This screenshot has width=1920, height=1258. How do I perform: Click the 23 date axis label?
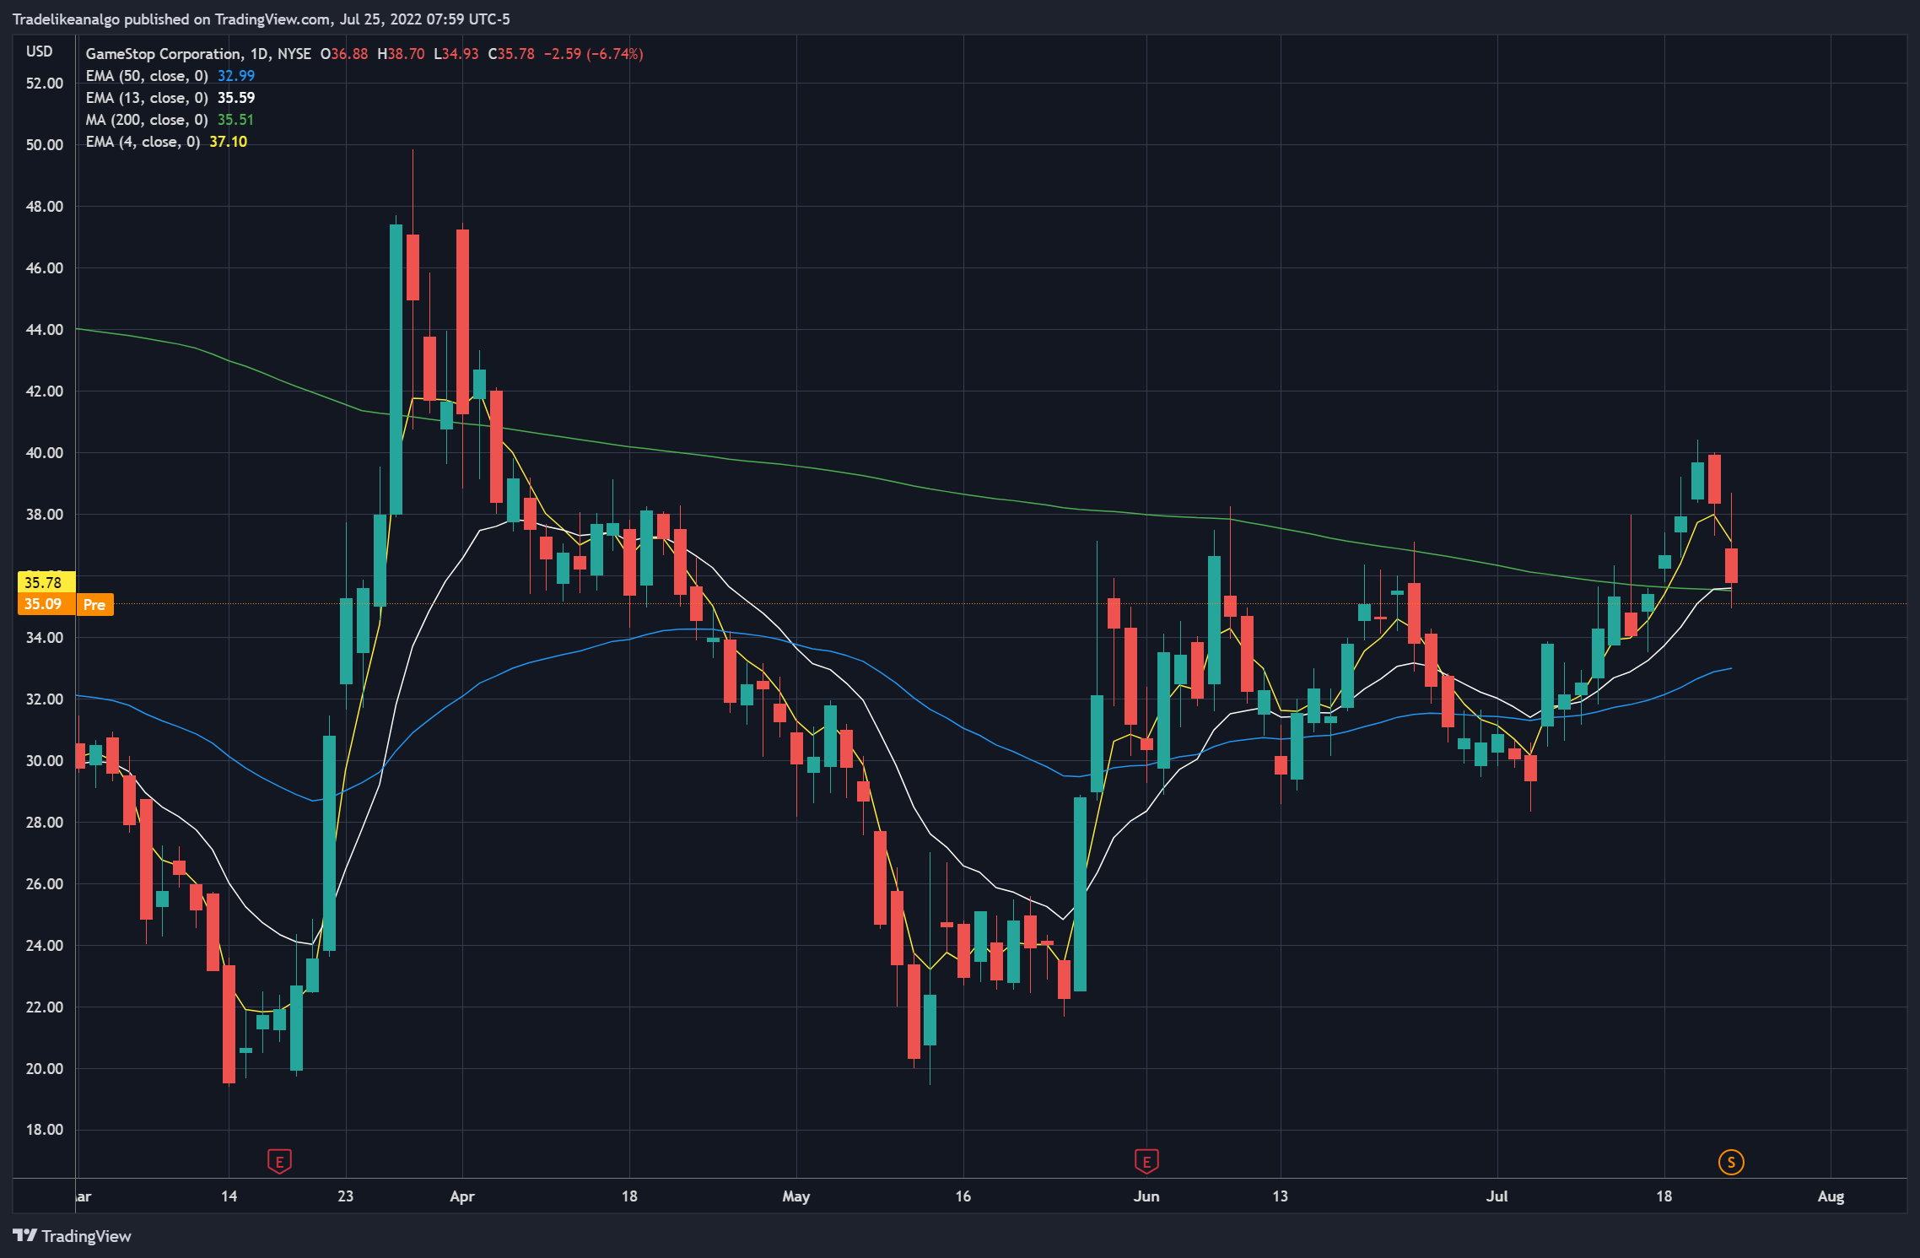[346, 1196]
